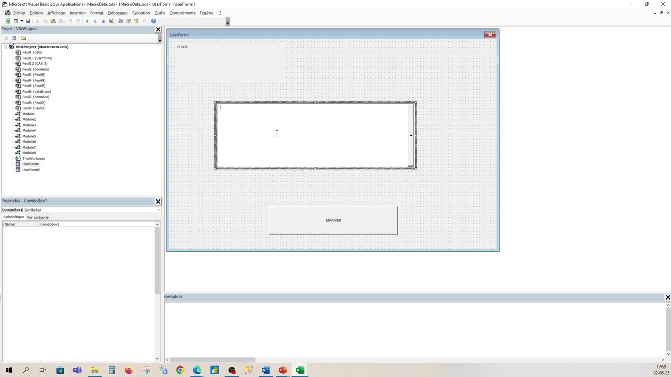
Task: Open PowerPoint from the taskbar
Action: [x=283, y=370]
